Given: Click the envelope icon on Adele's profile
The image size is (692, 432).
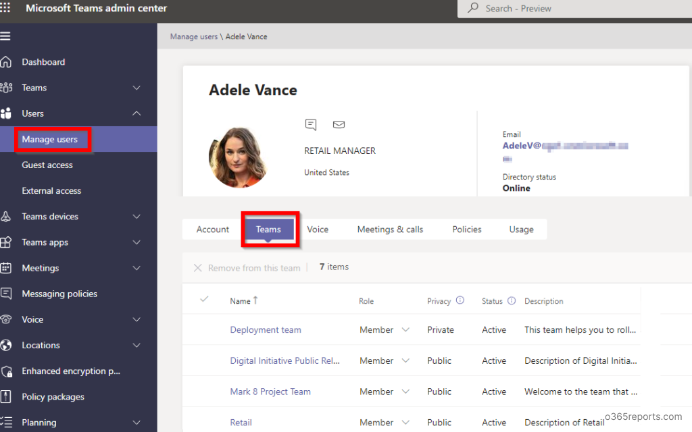Looking at the screenshot, I should point(339,124).
